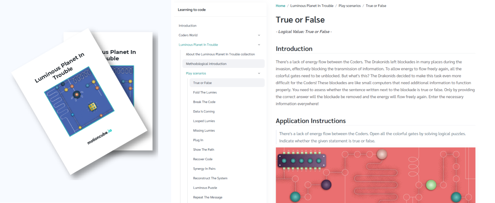Click Luminous Planet In Trouble breadcrumb
495x203 pixels.
click(x=312, y=6)
